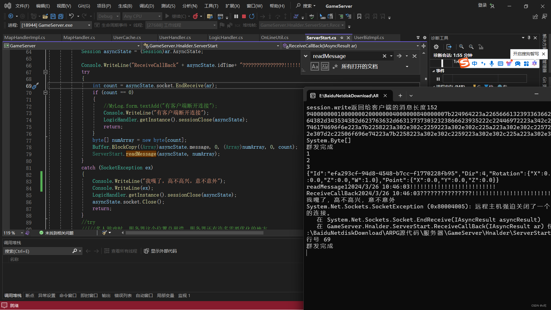Toggle match whole word in the search bar
The height and width of the screenshot is (310, 551).
(325, 66)
